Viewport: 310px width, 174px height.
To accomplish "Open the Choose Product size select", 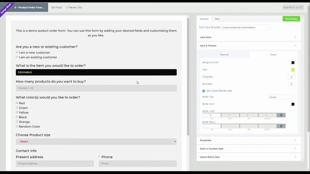I will click(96, 142).
